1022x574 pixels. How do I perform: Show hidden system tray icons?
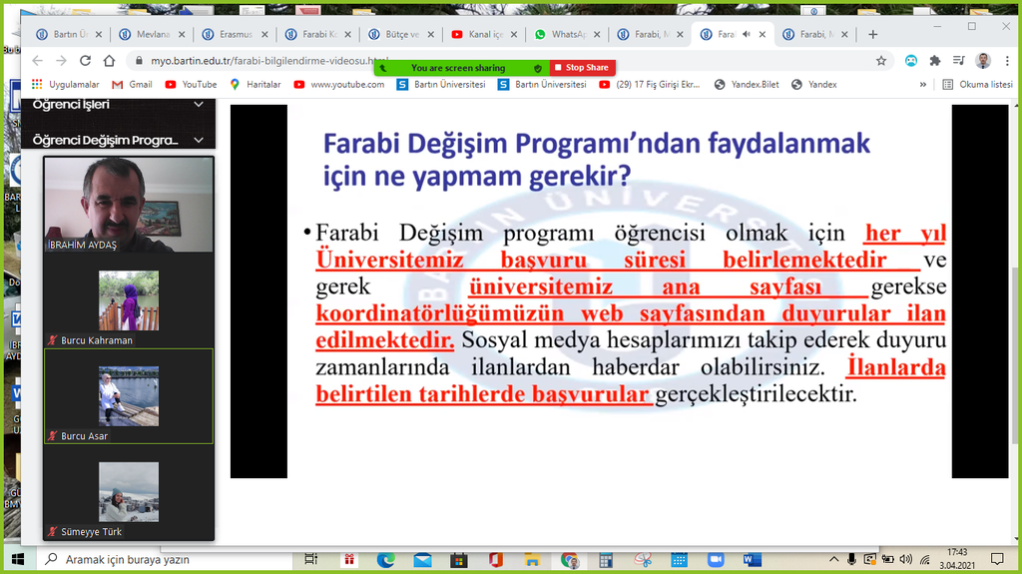click(x=834, y=559)
